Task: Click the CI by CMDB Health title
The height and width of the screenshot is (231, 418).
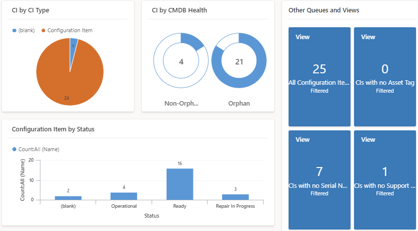Action: tap(179, 10)
